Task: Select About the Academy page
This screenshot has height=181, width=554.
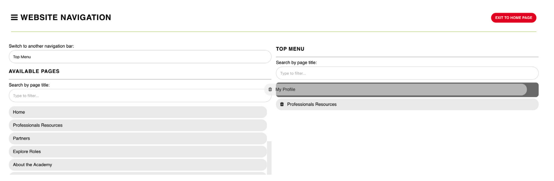Action: 137,164
